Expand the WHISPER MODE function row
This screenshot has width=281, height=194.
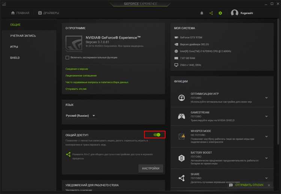tap(266, 136)
